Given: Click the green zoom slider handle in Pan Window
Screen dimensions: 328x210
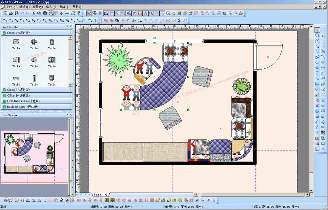Looking at the screenshot, I should coord(70,181).
